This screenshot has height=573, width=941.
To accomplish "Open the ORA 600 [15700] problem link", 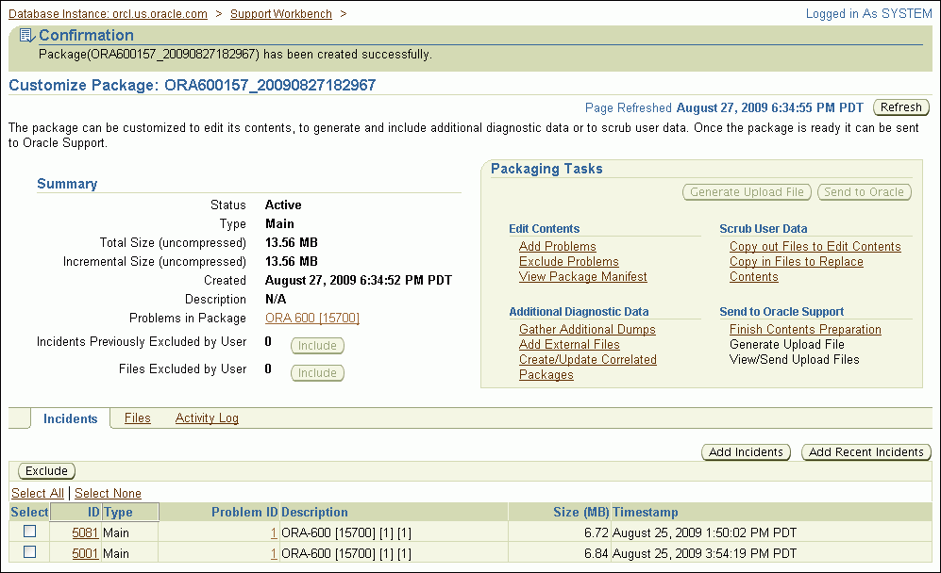I will [311, 319].
